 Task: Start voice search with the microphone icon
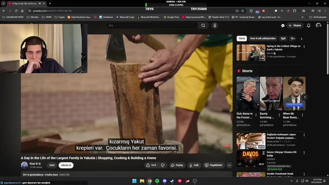click(215, 25)
